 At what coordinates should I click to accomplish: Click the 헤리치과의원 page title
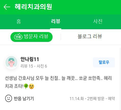point(33,7)
